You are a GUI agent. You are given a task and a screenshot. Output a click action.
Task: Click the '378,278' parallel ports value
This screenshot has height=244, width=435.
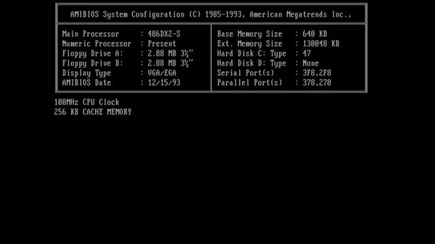(x=317, y=83)
